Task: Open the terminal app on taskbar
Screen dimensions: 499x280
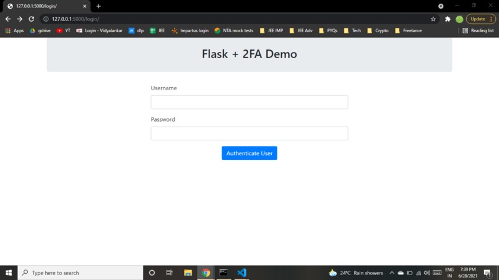Action: click(223, 273)
